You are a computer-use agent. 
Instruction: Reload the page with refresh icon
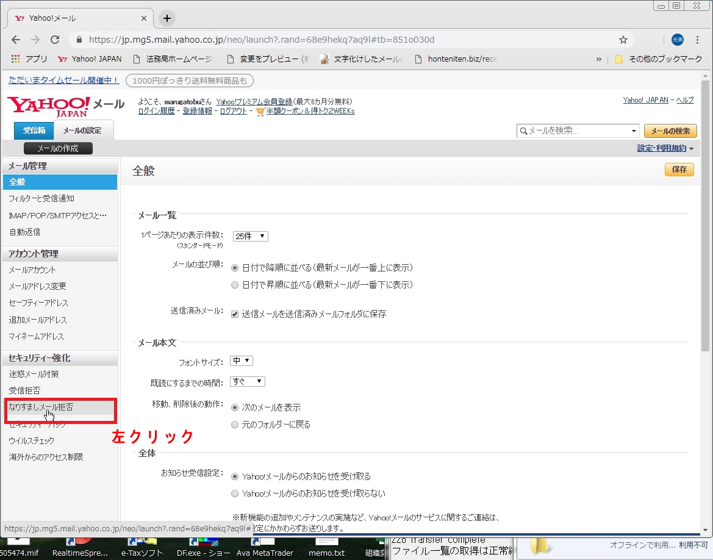pyautogui.click(x=55, y=40)
